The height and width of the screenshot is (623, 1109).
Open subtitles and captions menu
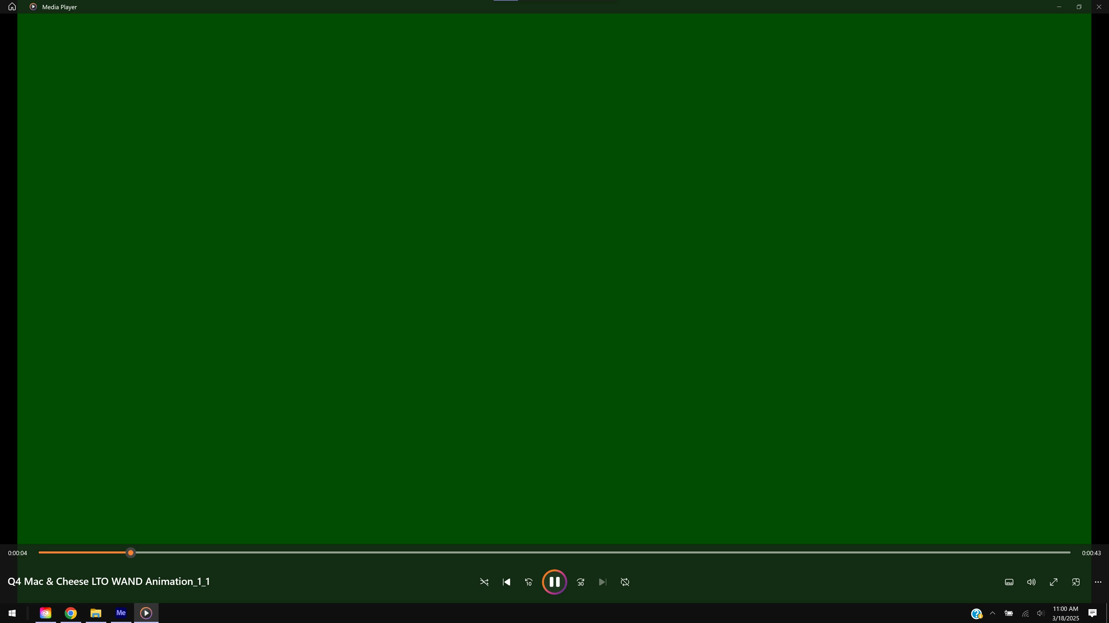[1009, 582]
